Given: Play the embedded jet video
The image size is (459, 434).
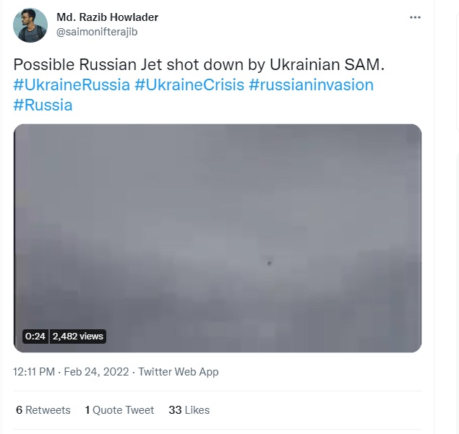Looking at the screenshot, I should (x=218, y=238).
